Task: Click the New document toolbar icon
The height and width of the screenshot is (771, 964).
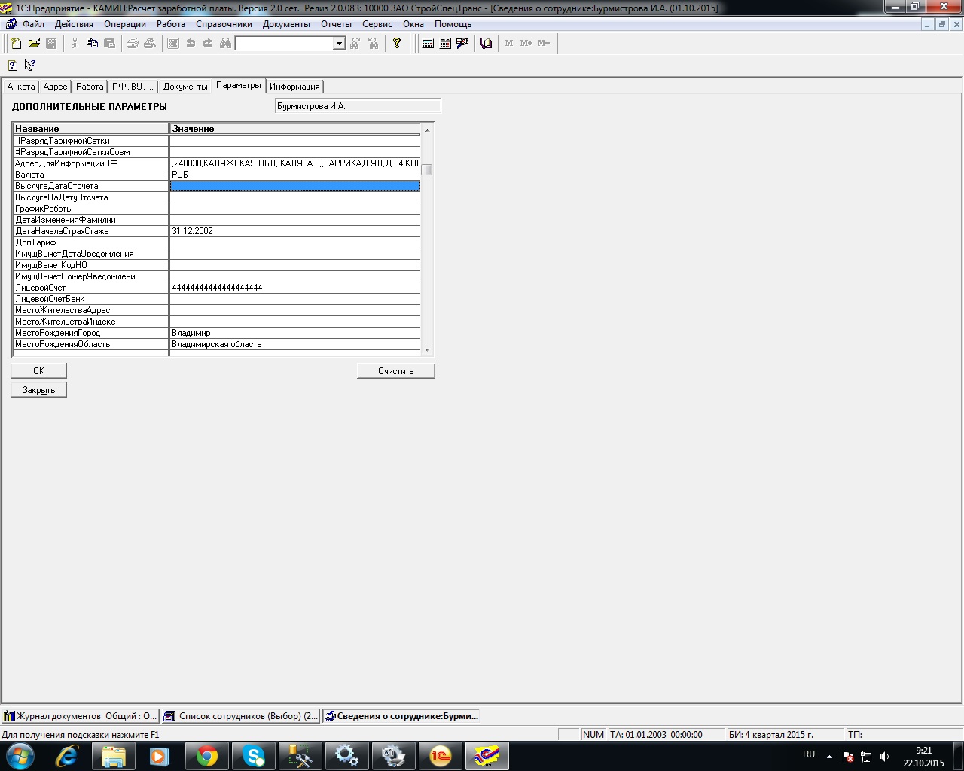Action: pyautogui.click(x=16, y=44)
